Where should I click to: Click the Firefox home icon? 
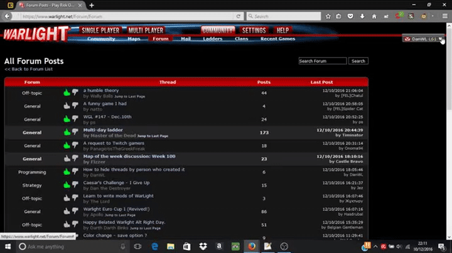(x=374, y=17)
